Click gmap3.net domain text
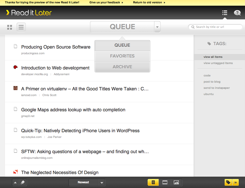Image resolution: width=245 pixels, height=188 pixels. click(x=28, y=116)
